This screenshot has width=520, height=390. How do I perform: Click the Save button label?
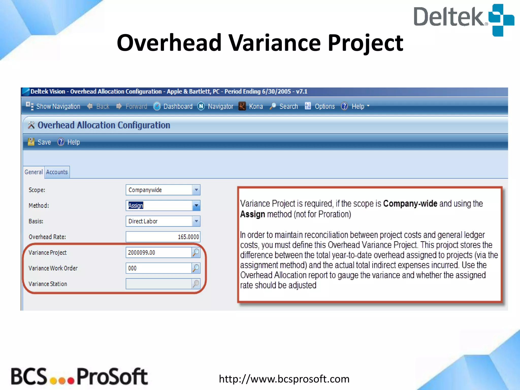click(44, 142)
